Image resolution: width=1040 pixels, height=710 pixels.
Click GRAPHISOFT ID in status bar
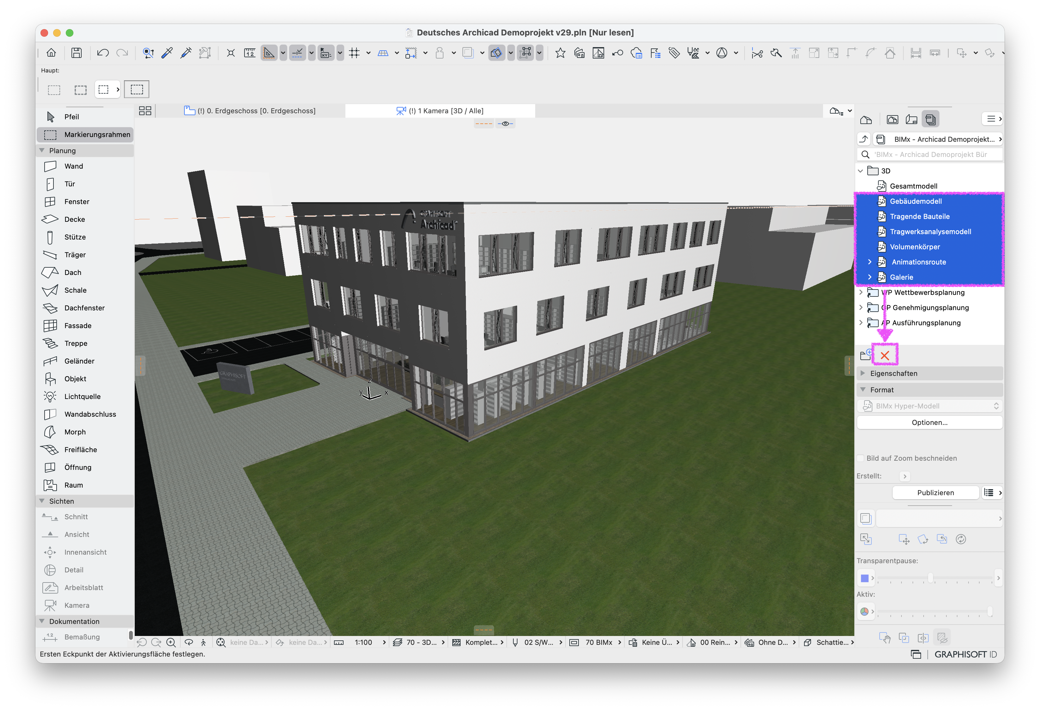(x=965, y=655)
